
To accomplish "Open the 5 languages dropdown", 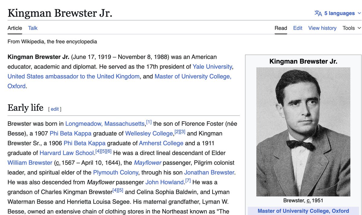I will [x=338, y=13].
